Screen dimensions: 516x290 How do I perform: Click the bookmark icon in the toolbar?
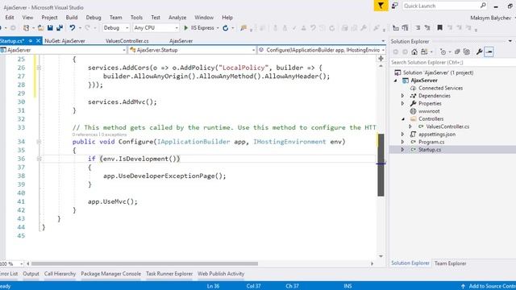point(439,28)
